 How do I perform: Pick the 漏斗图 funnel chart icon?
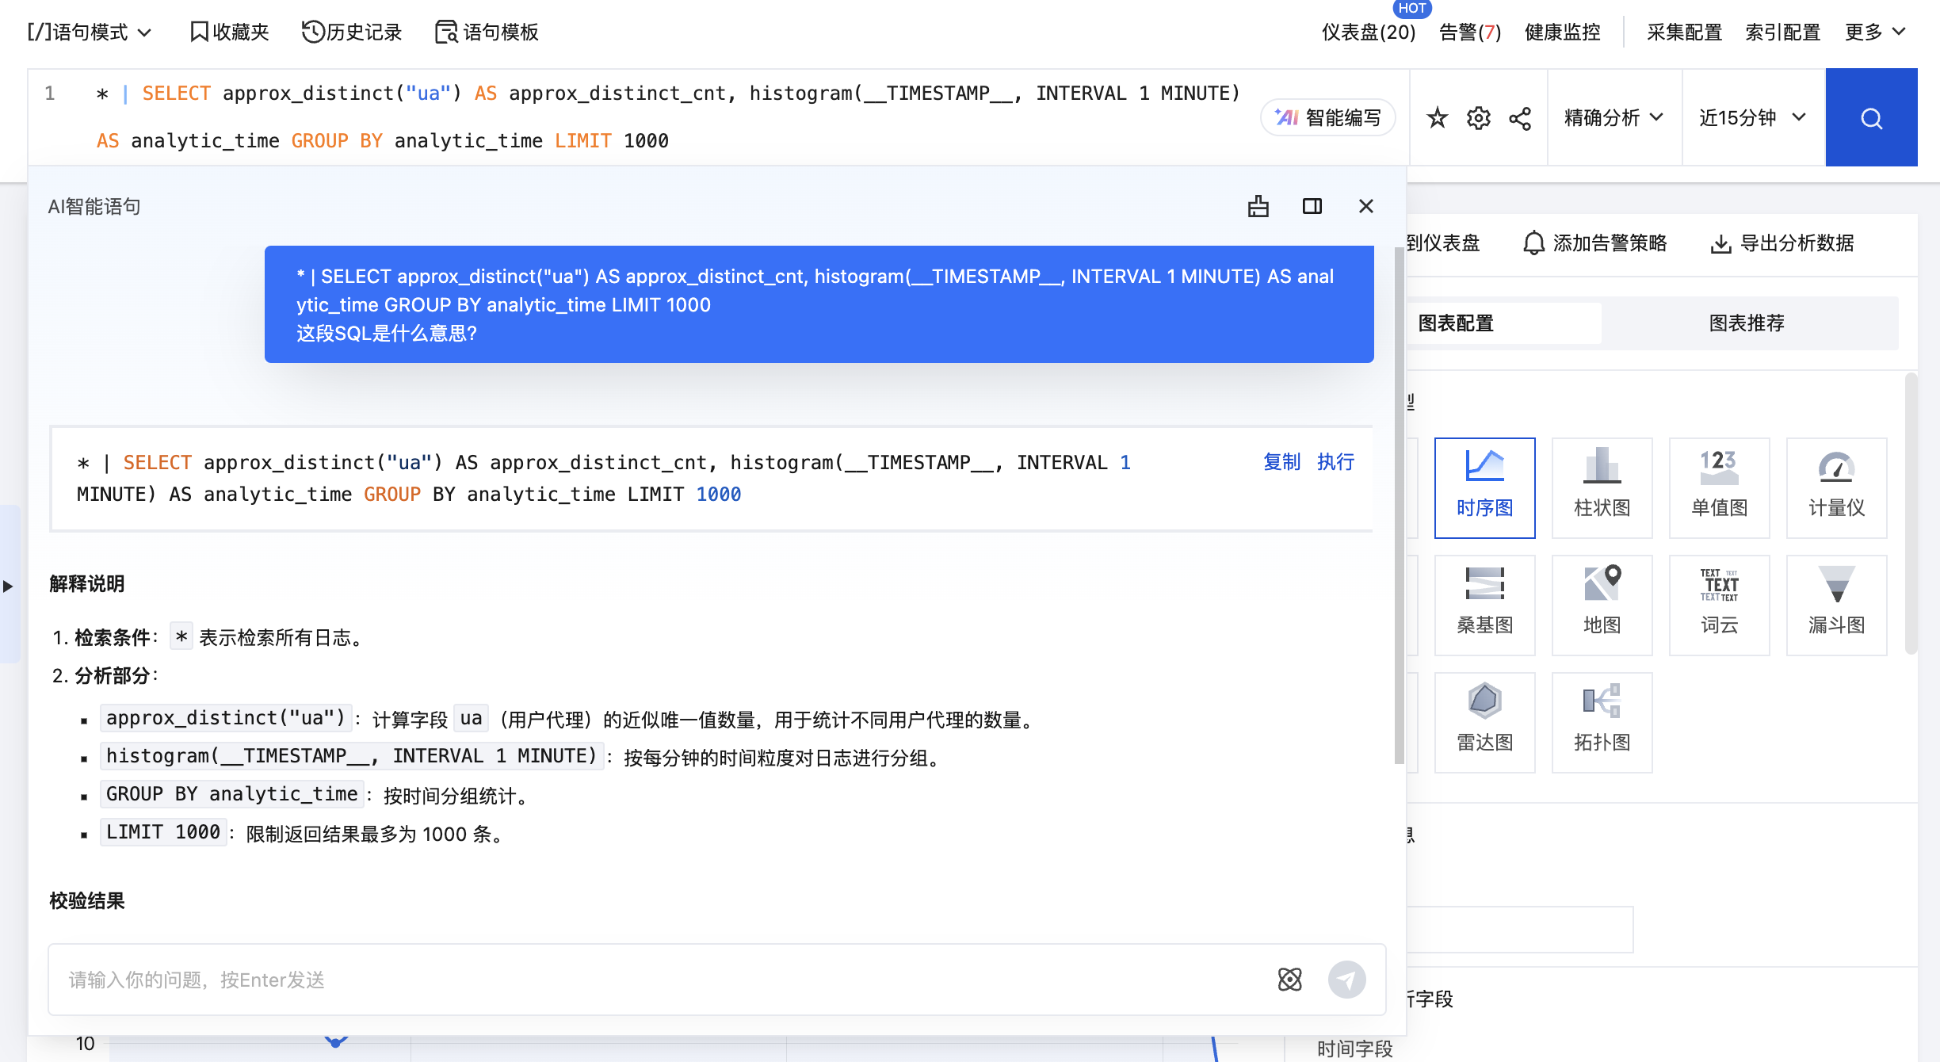[1836, 605]
